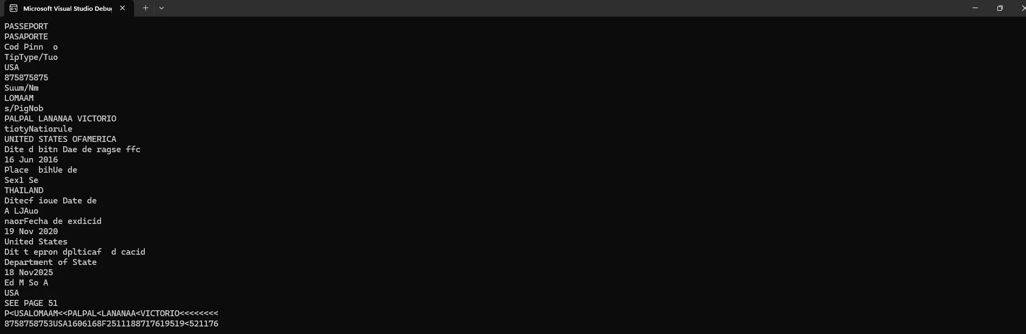1026x334 pixels.
Task: Click the terminal icon in the tab
Action: [x=14, y=8]
